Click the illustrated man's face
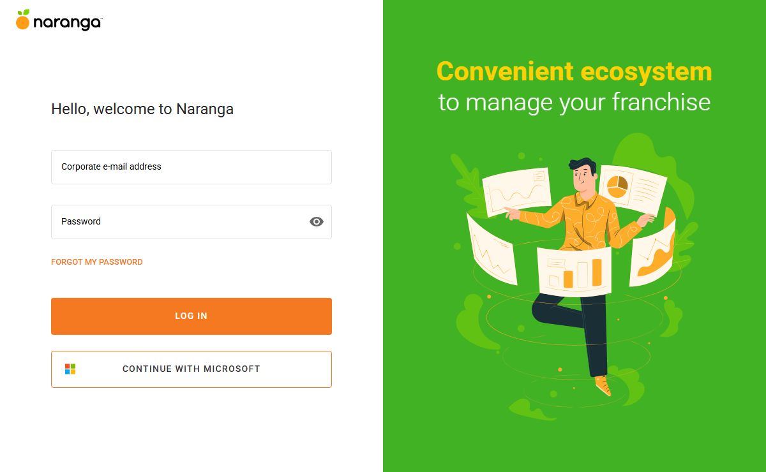 582,176
